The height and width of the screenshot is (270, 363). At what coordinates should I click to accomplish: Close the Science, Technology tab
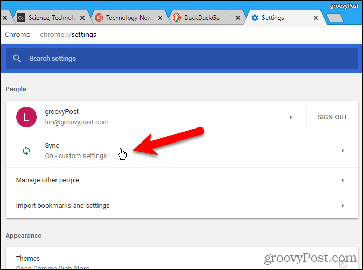click(82, 18)
